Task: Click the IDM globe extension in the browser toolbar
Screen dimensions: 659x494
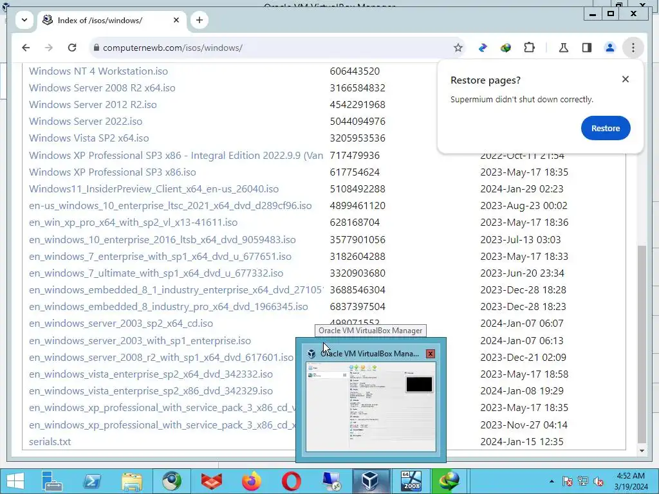Action: (506, 48)
